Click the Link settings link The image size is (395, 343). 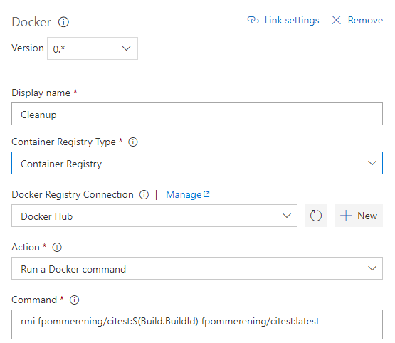pos(292,20)
